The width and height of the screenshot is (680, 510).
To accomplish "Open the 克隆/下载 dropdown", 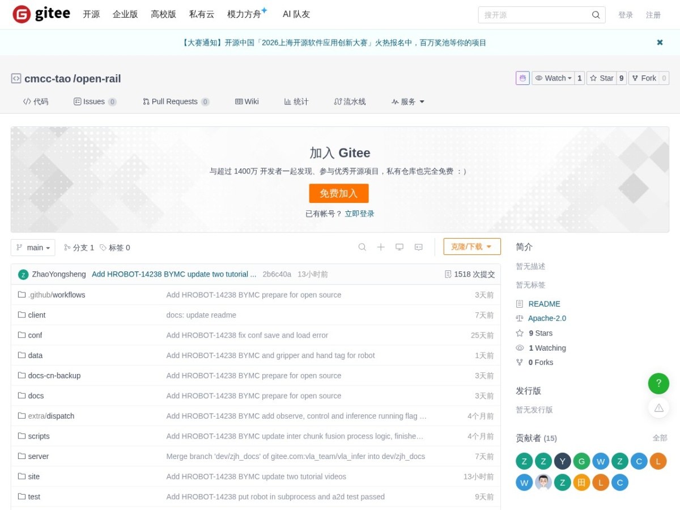I will [x=472, y=246].
